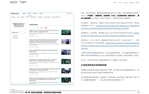Jump to 第三章 in the top chapter navigation

[x=131, y=3]
